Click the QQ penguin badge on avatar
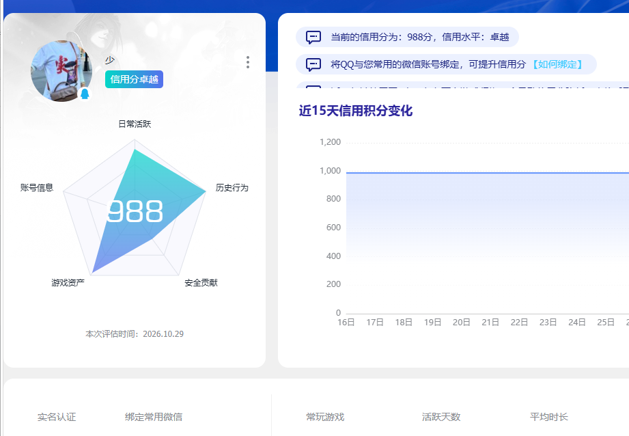This screenshot has height=436, width=629. pyautogui.click(x=85, y=94)
